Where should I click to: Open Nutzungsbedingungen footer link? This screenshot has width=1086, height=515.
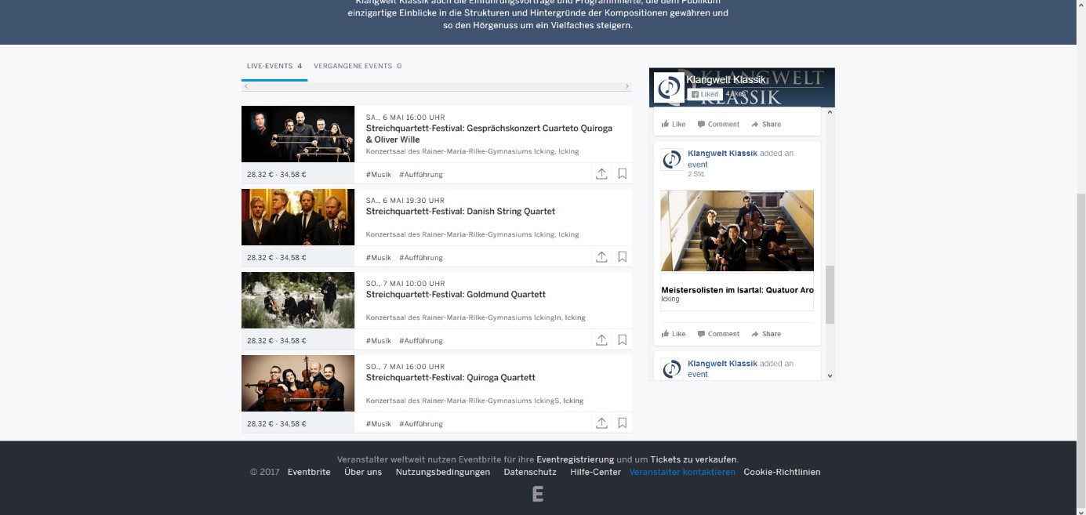[443, 473]
